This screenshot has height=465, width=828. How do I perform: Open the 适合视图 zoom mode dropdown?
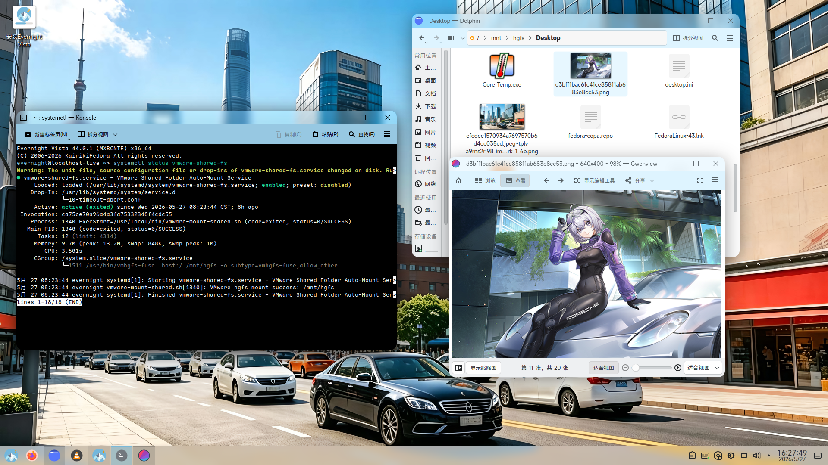pos(703,368)
